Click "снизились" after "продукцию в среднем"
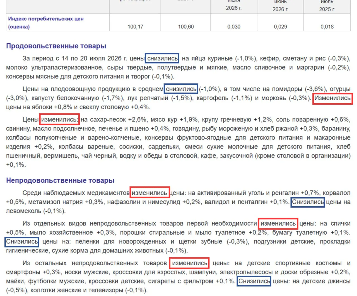This screenshot has width=357, height=296. pos(181,89)
